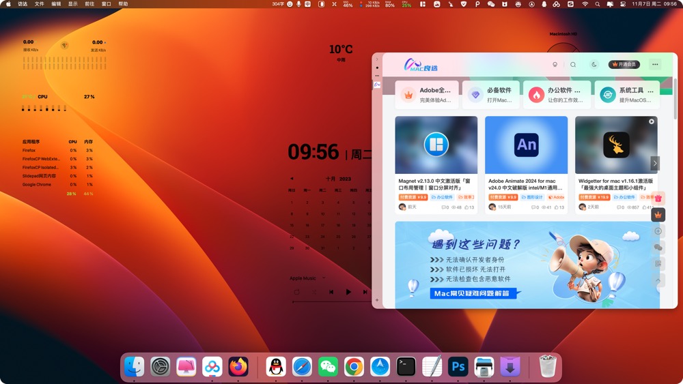
Task: Open the 必备软件 category card
Action: pyautogui.click(x=491, y=94)
